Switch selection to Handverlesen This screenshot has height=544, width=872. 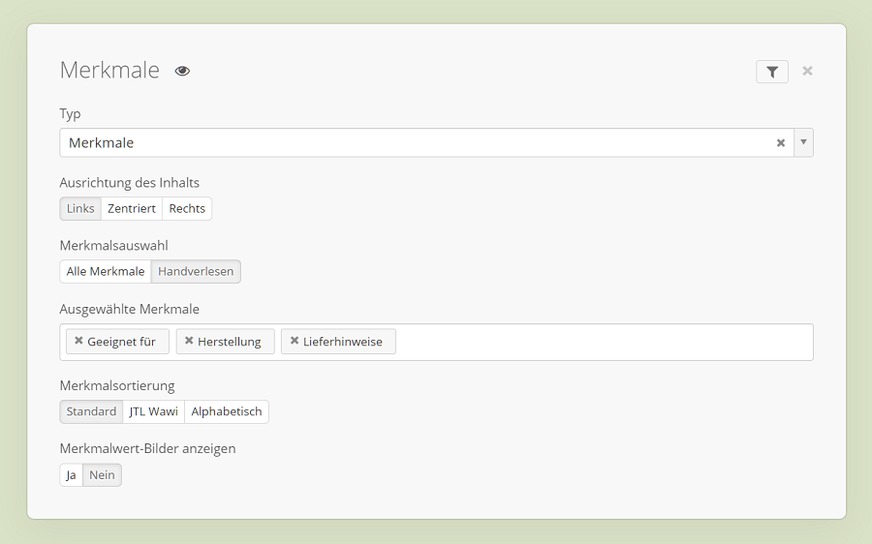[x=196, y=272]
